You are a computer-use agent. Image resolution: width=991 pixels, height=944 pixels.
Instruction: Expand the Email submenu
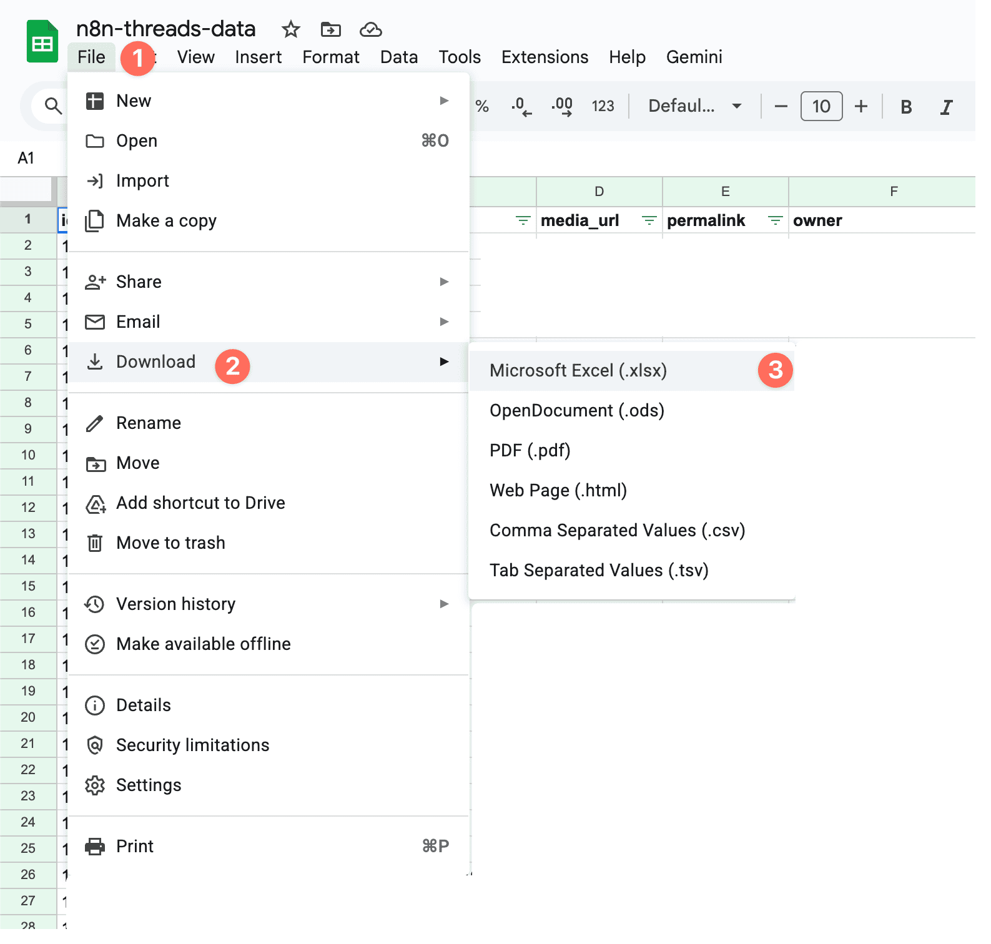pos(268,322)
